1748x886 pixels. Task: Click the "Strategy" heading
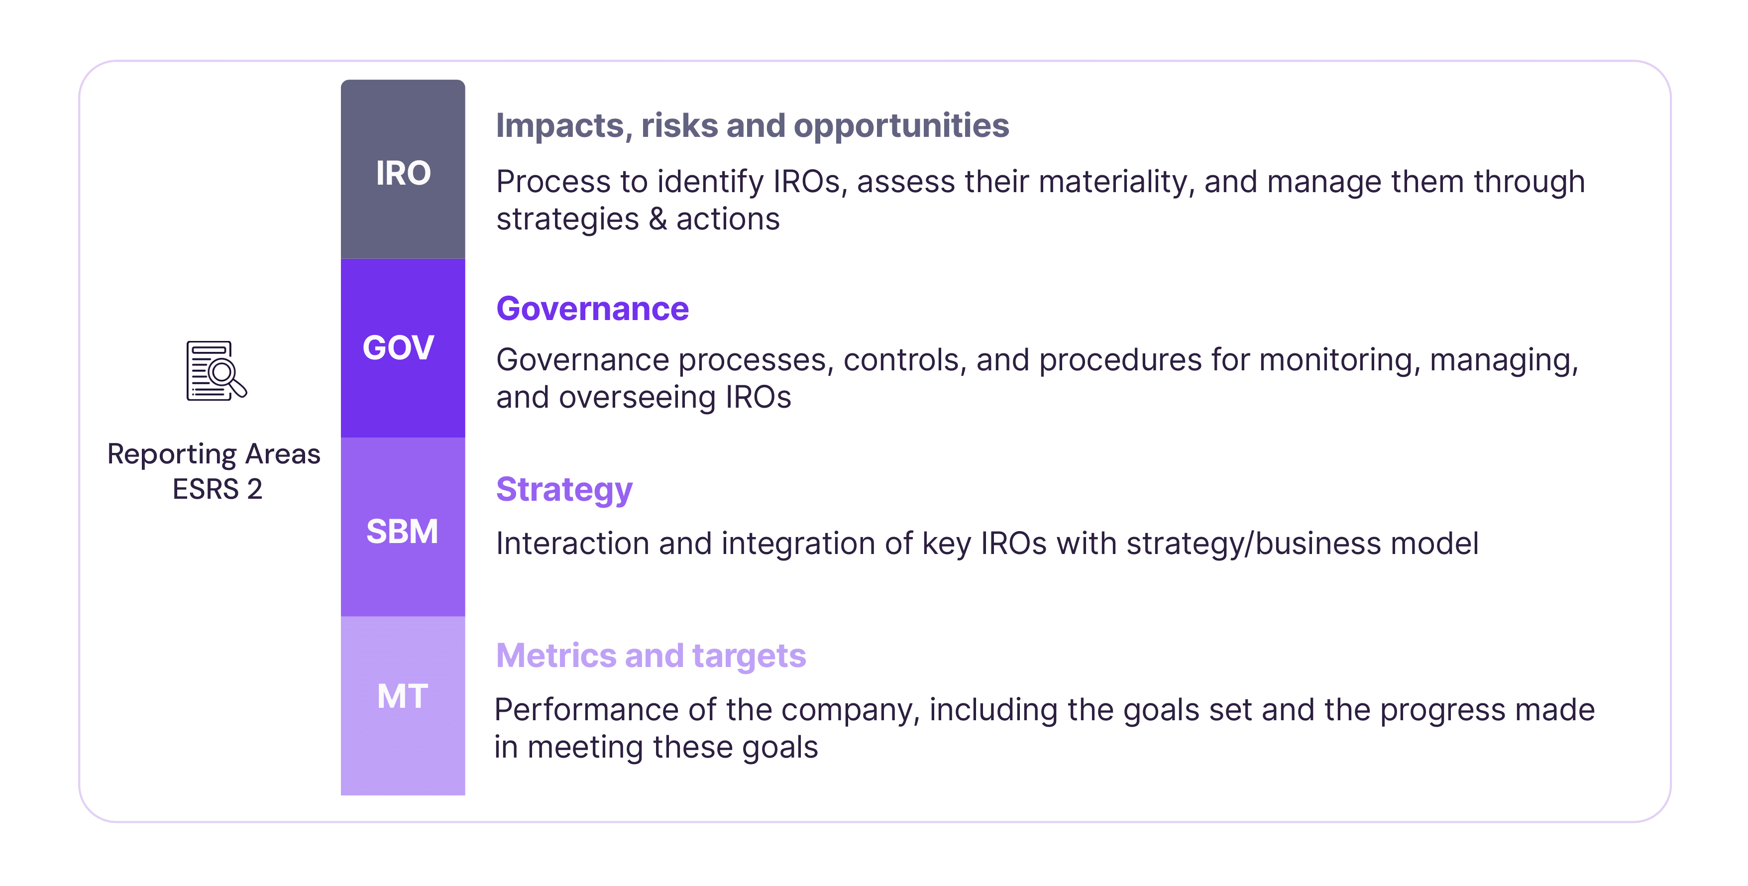point(564,489)
